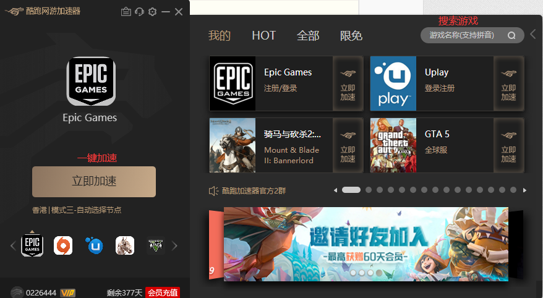Click the 立即加速 main button
This screenshot has height=298, width=543.
pos(94,181)
